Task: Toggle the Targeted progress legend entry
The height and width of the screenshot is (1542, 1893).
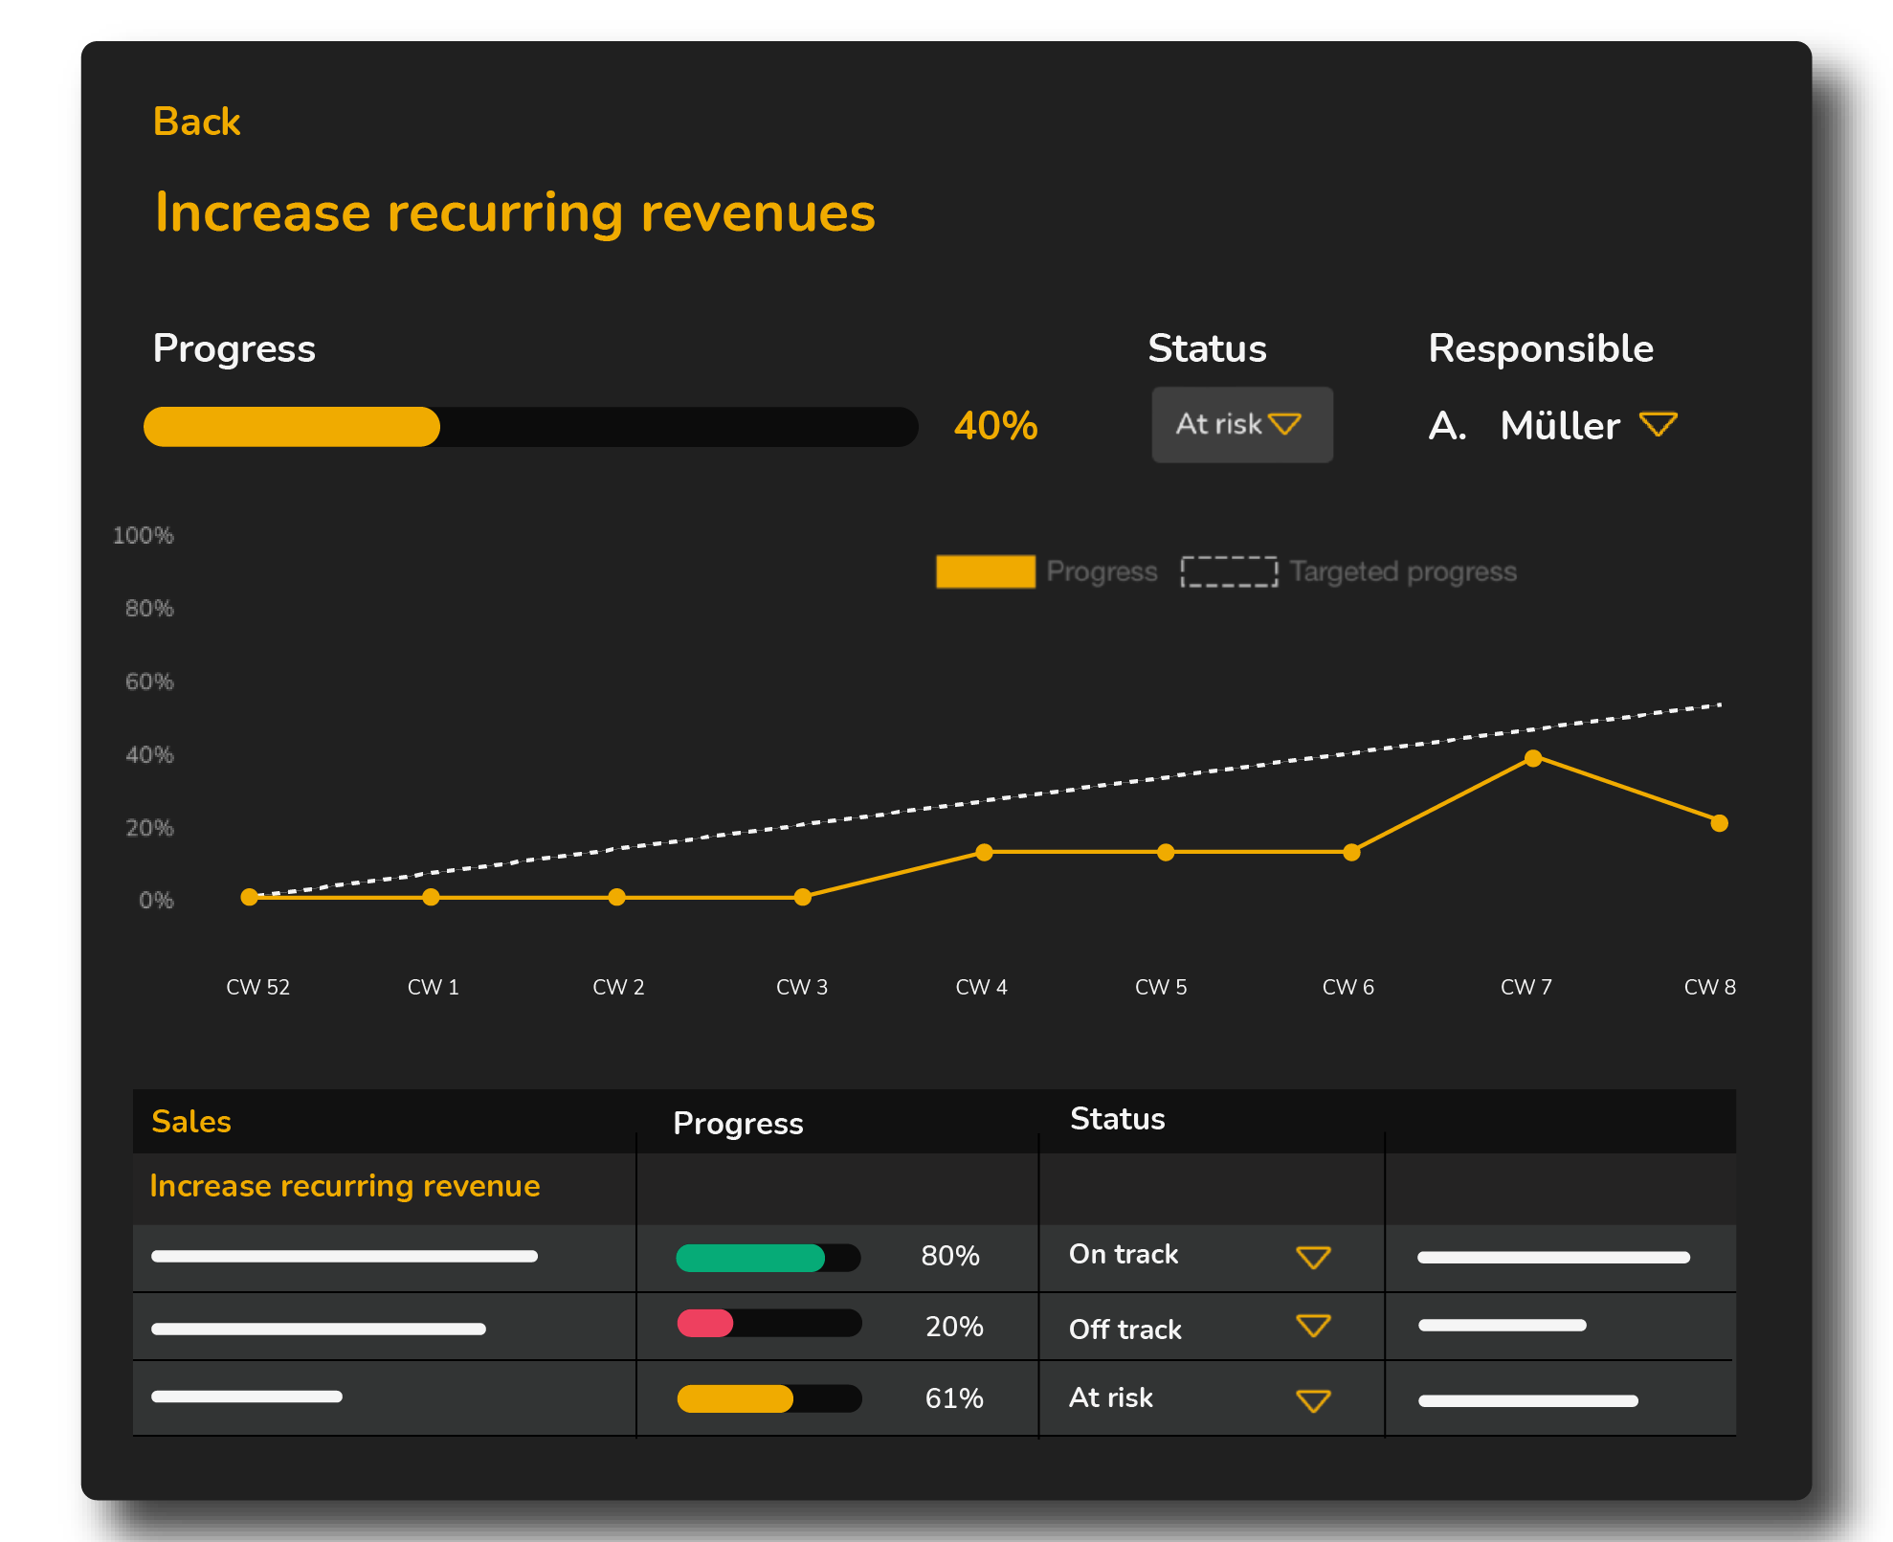Action: click(1402, 571)
